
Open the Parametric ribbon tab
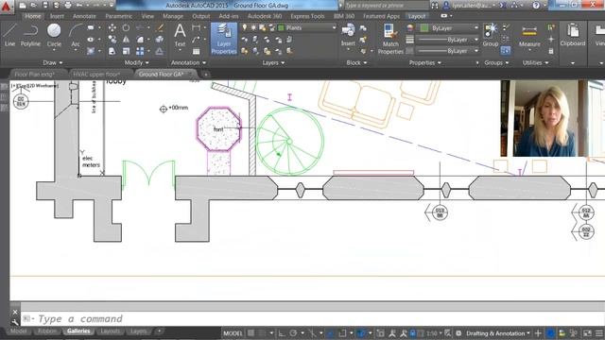(x=118, y=16)
